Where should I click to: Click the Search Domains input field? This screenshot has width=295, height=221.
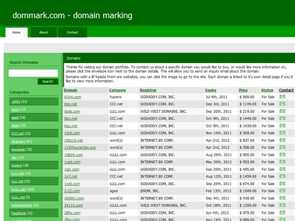(x=33, y=73)
